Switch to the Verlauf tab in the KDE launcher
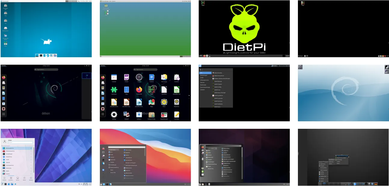Image resolution: width=389 pixels, height=186 pixels. pyautogui.click(x=24, y=179)
